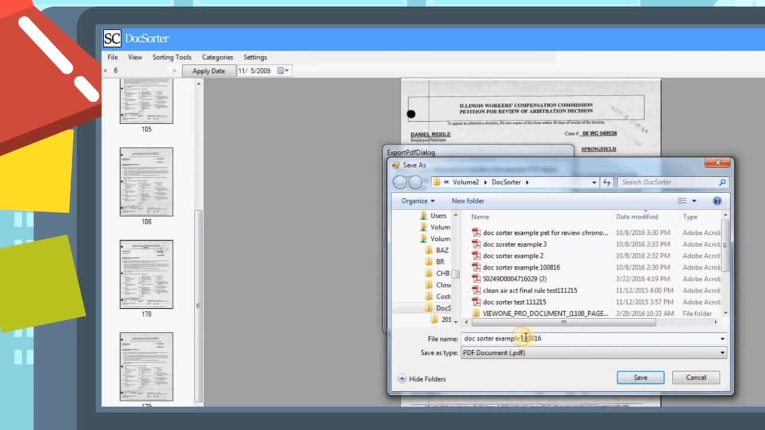
Task: Select page thumbnail 106
Action: pos(146,182)
